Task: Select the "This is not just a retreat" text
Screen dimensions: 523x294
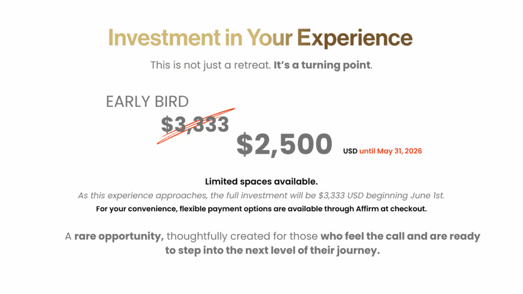Action: click(210, 65)
